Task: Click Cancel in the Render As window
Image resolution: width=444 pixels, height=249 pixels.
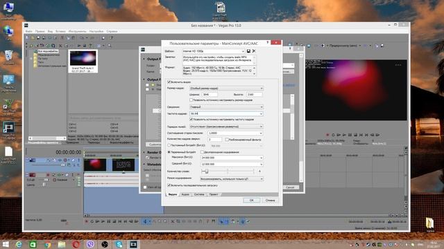Action: pos(290,187)
